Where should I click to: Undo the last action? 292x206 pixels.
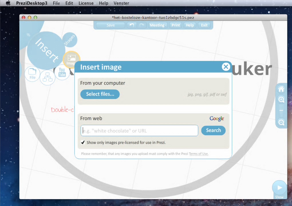(132, 25)
